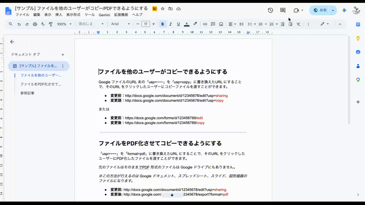Open the 編集 menu

[x=37, y=15]
